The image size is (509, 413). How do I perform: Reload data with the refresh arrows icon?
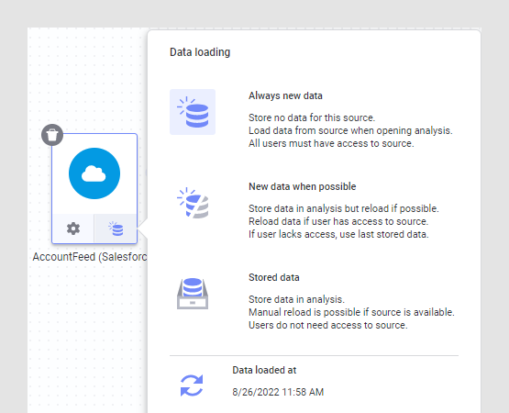pyautogui.click(x=192, y=385)
